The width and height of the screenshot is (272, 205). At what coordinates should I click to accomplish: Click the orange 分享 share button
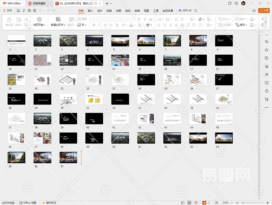264,11
